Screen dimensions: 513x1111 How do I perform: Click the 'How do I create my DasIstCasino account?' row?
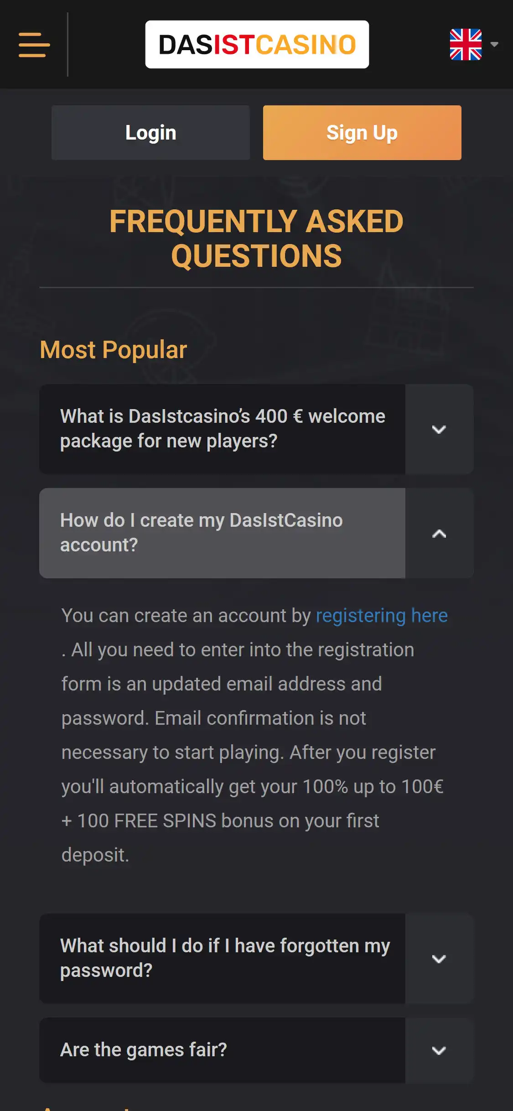[223, 533]
